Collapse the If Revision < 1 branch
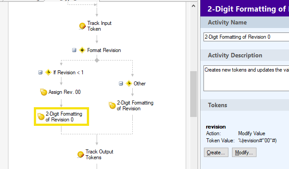 pyautogui.click(x=40, y=72)
